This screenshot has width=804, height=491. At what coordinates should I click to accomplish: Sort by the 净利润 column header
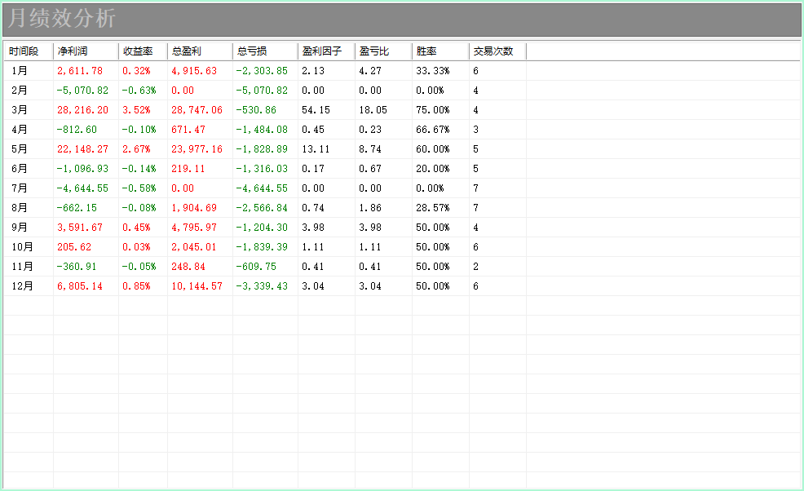pos(86,51)
